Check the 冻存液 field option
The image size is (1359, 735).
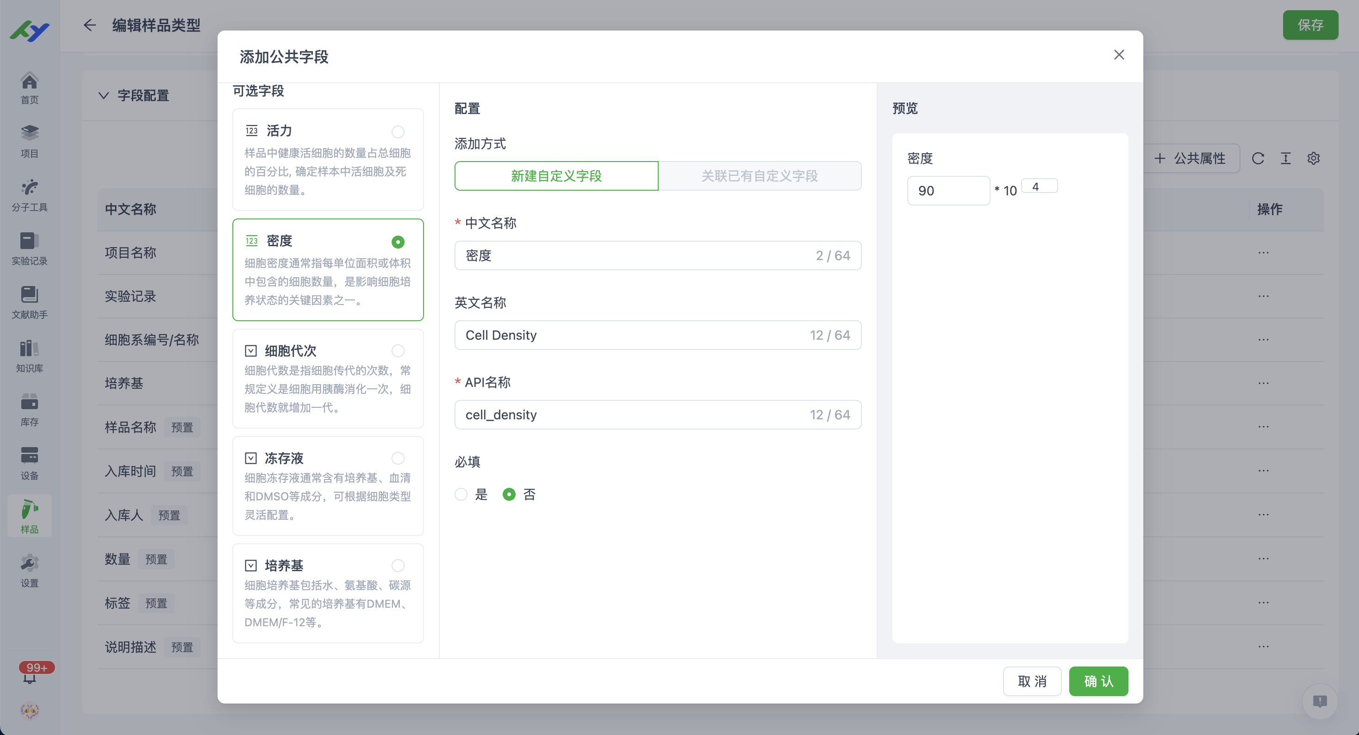coord(398,458)
